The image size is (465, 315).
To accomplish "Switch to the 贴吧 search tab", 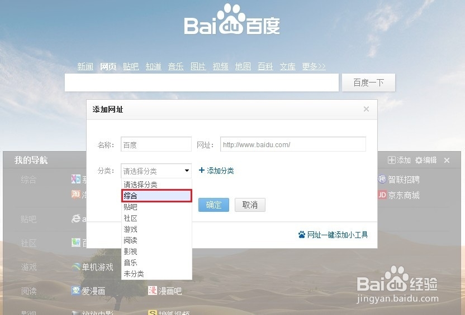I will tap(131, 66).
